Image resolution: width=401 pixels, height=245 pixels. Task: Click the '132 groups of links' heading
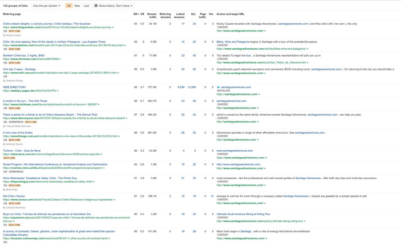click(x=15, y=6)
